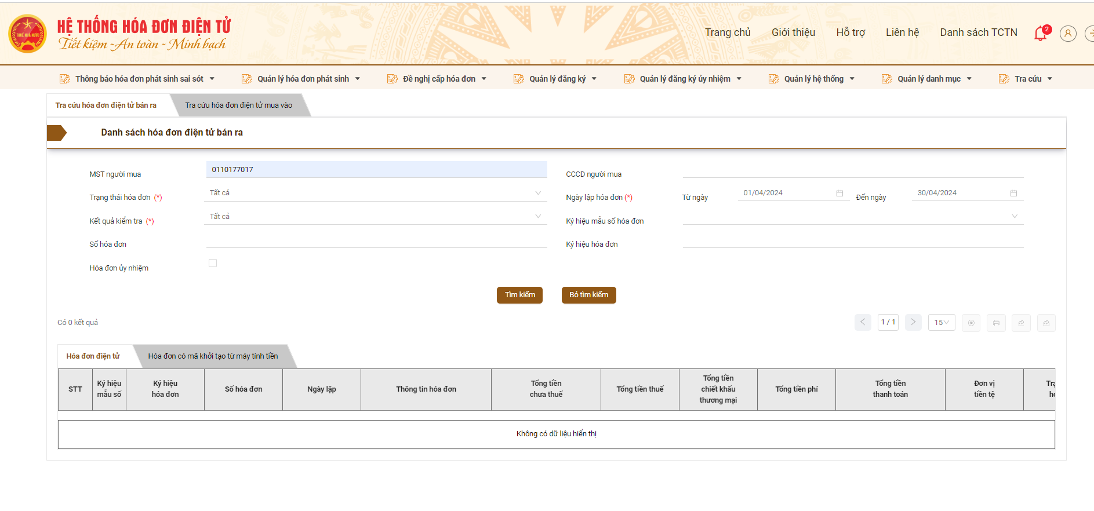This screenshot has width=1094, height=511.
Task: Click the user account profile icon
Action: click(x=1067, y=34)
